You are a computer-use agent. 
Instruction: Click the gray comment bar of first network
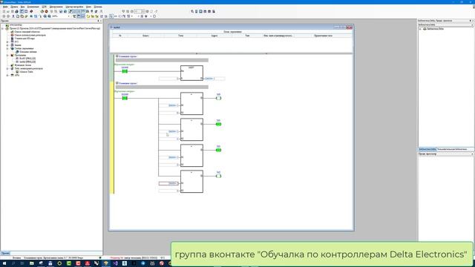[162, 60]
